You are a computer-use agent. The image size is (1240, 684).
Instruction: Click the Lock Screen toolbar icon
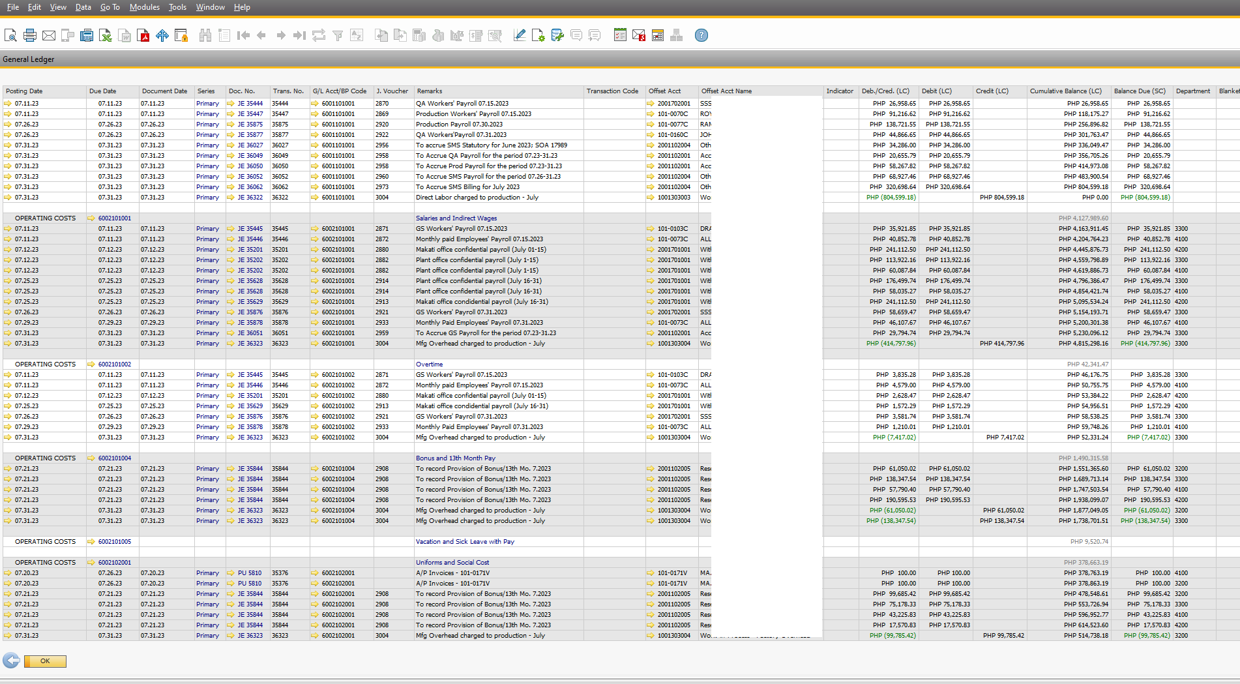(x=181, y=35)
